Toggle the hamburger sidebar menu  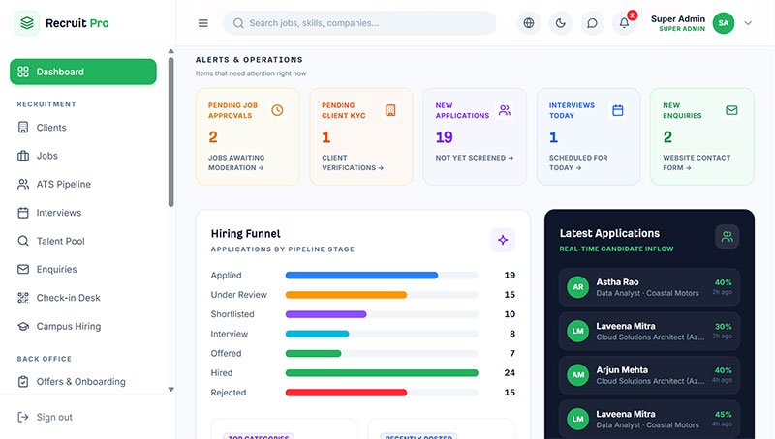(202, 23)
